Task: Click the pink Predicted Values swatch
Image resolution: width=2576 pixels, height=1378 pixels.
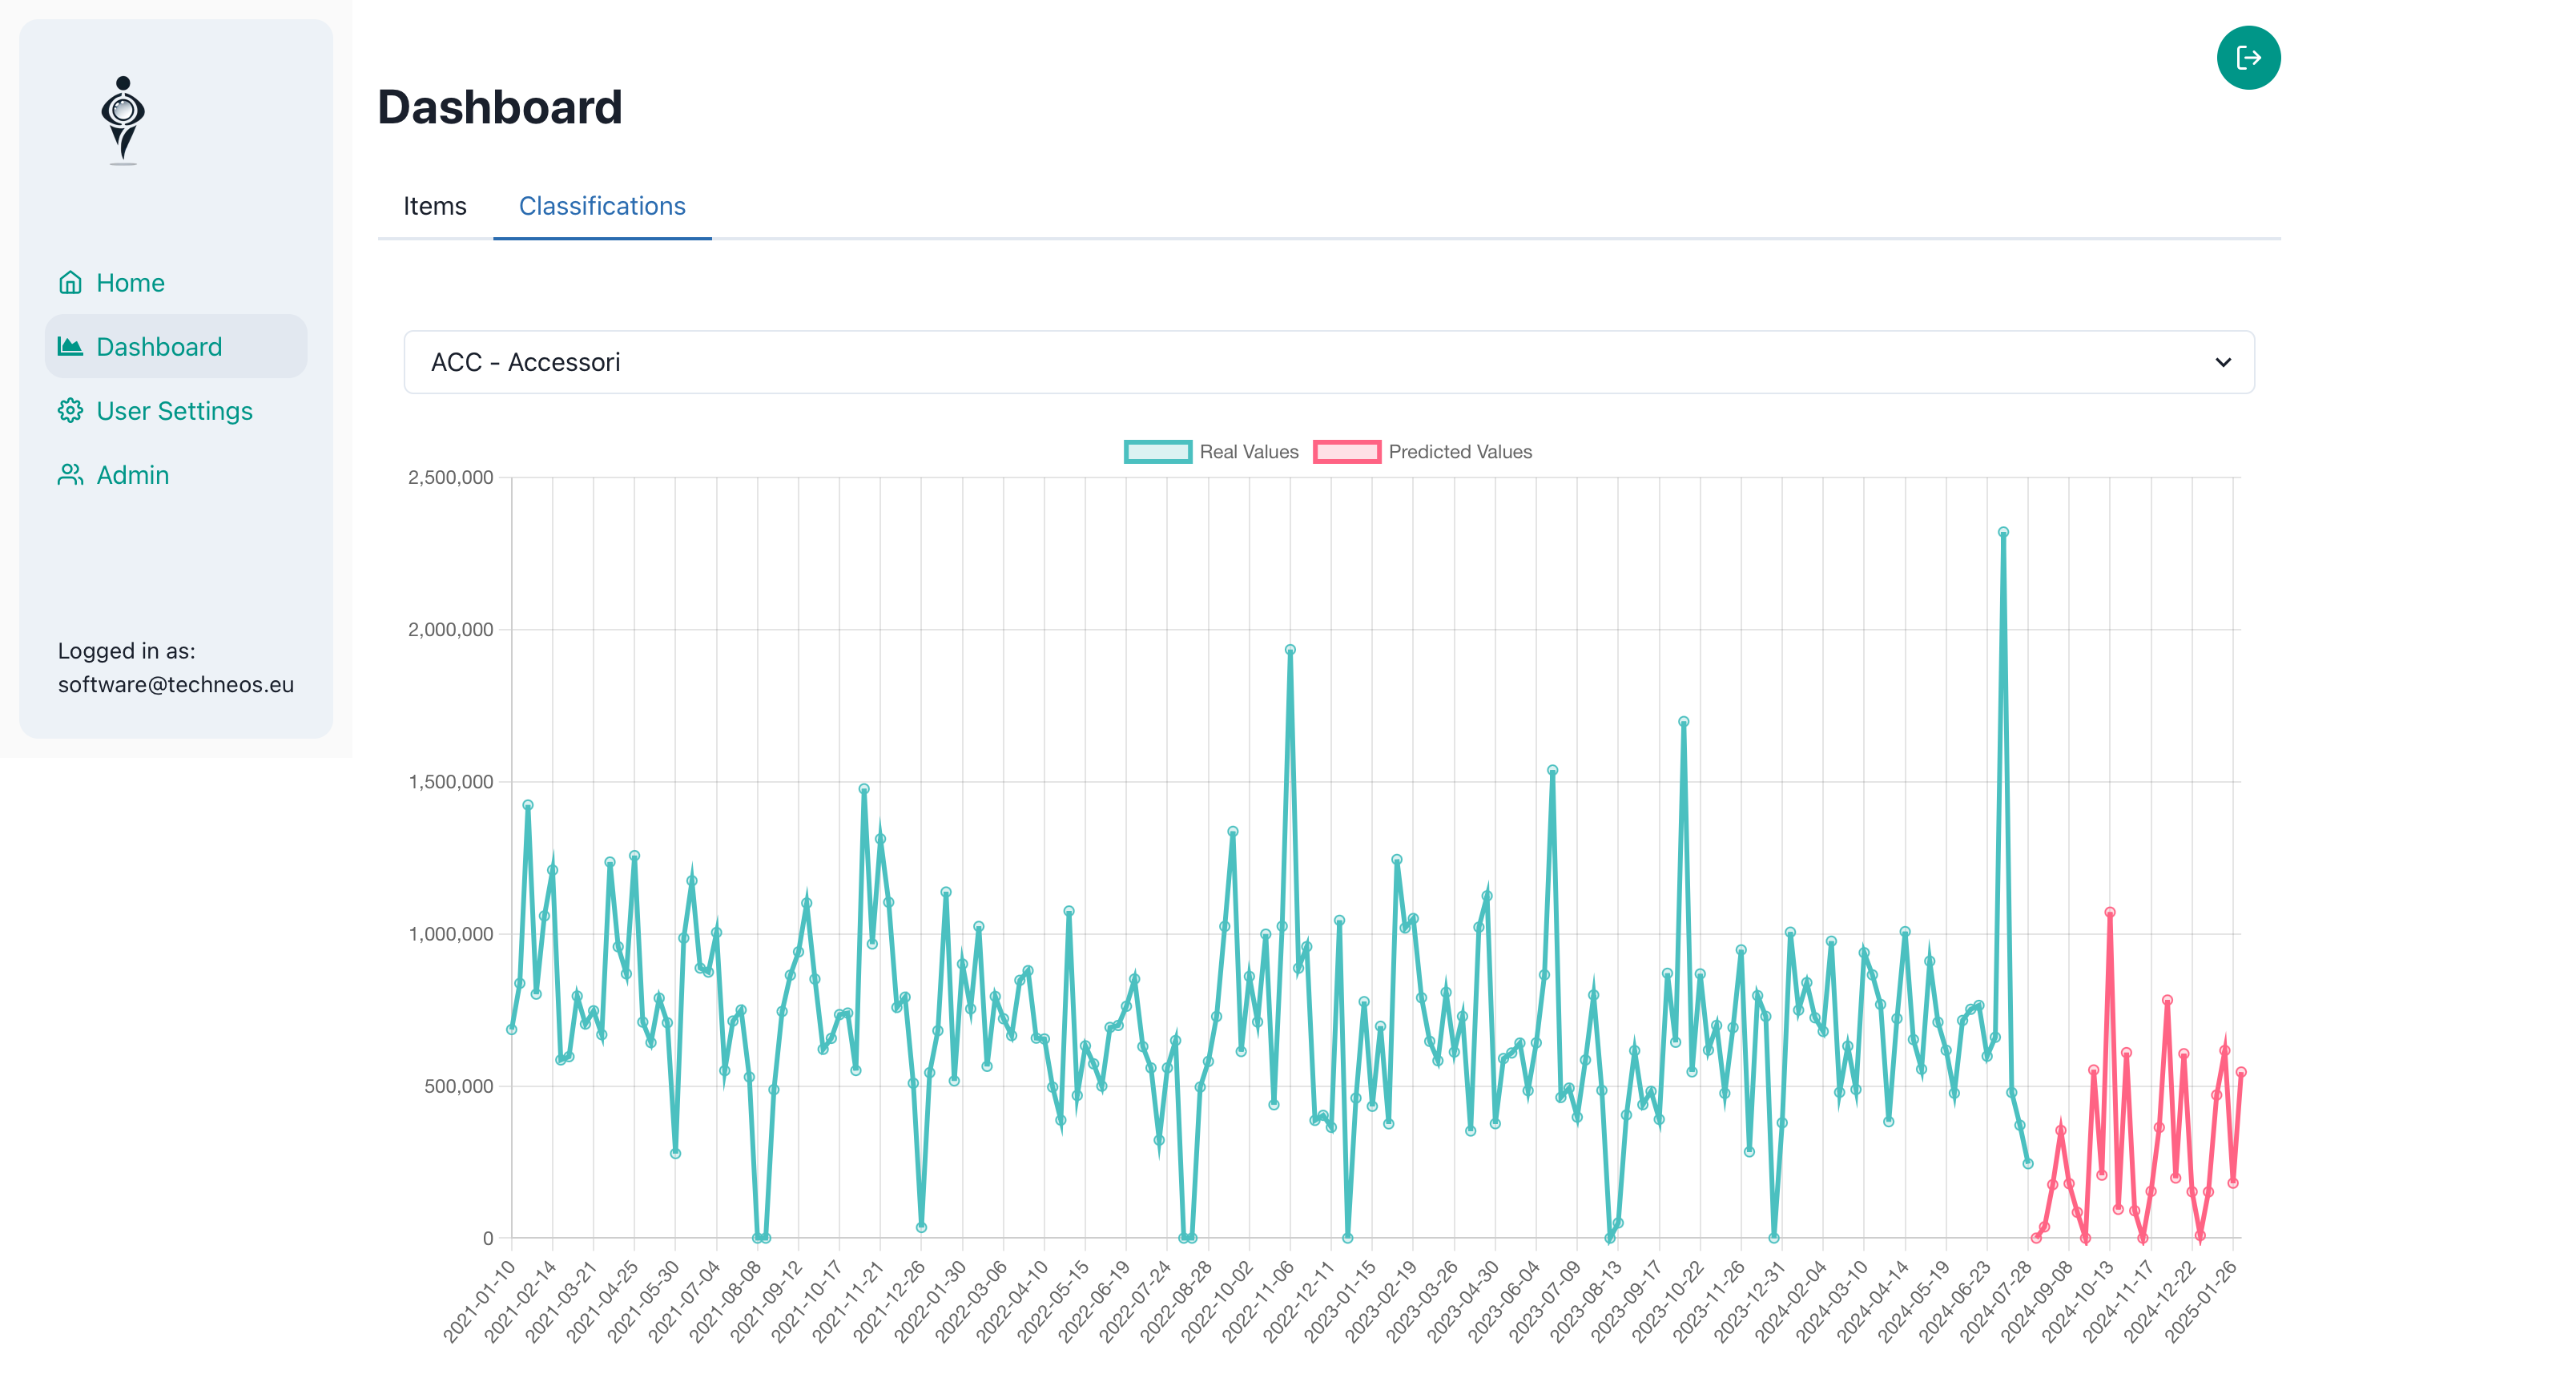Action: click(1346, 452)
